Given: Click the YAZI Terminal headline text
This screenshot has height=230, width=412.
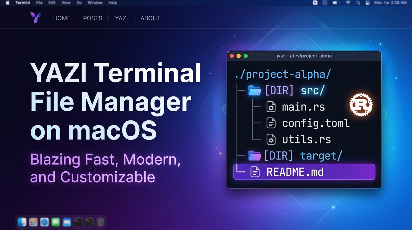Looking at the screenshot, I should [x=116, y=73].
